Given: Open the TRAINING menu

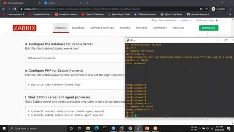Looking at the screenshot, I should 125,28.
